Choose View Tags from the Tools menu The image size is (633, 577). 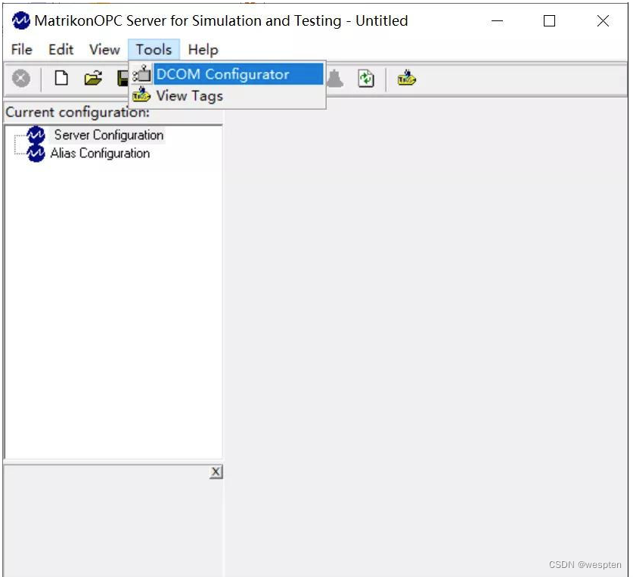tap(228, 96)
